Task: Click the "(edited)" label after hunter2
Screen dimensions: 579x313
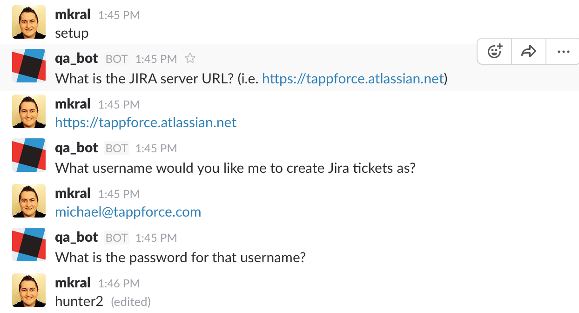Action: pos(131,302)
